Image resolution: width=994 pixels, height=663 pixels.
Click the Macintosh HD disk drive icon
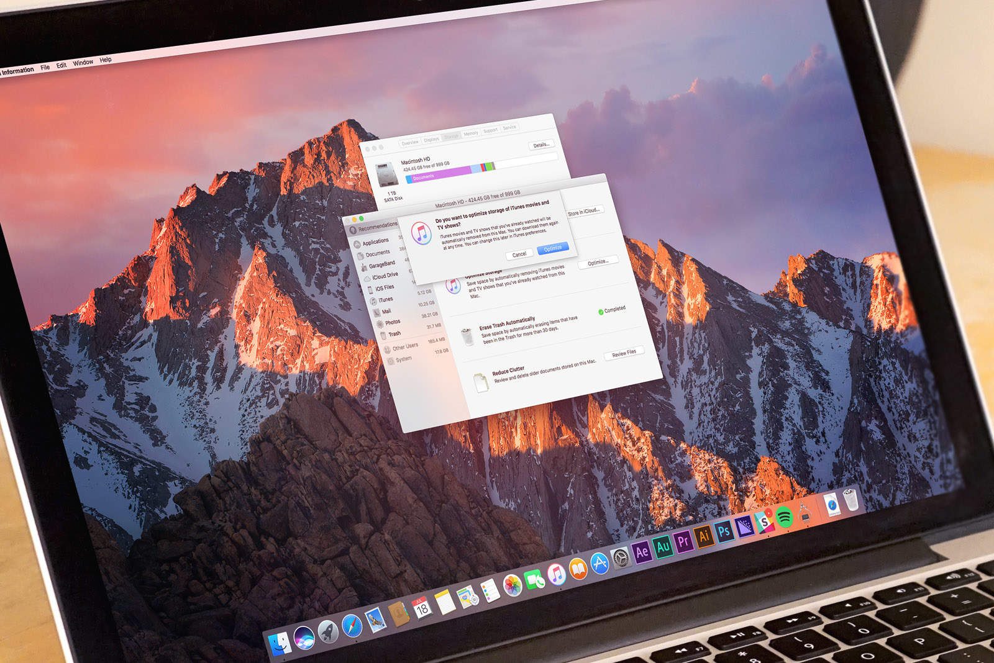[386, 174]
